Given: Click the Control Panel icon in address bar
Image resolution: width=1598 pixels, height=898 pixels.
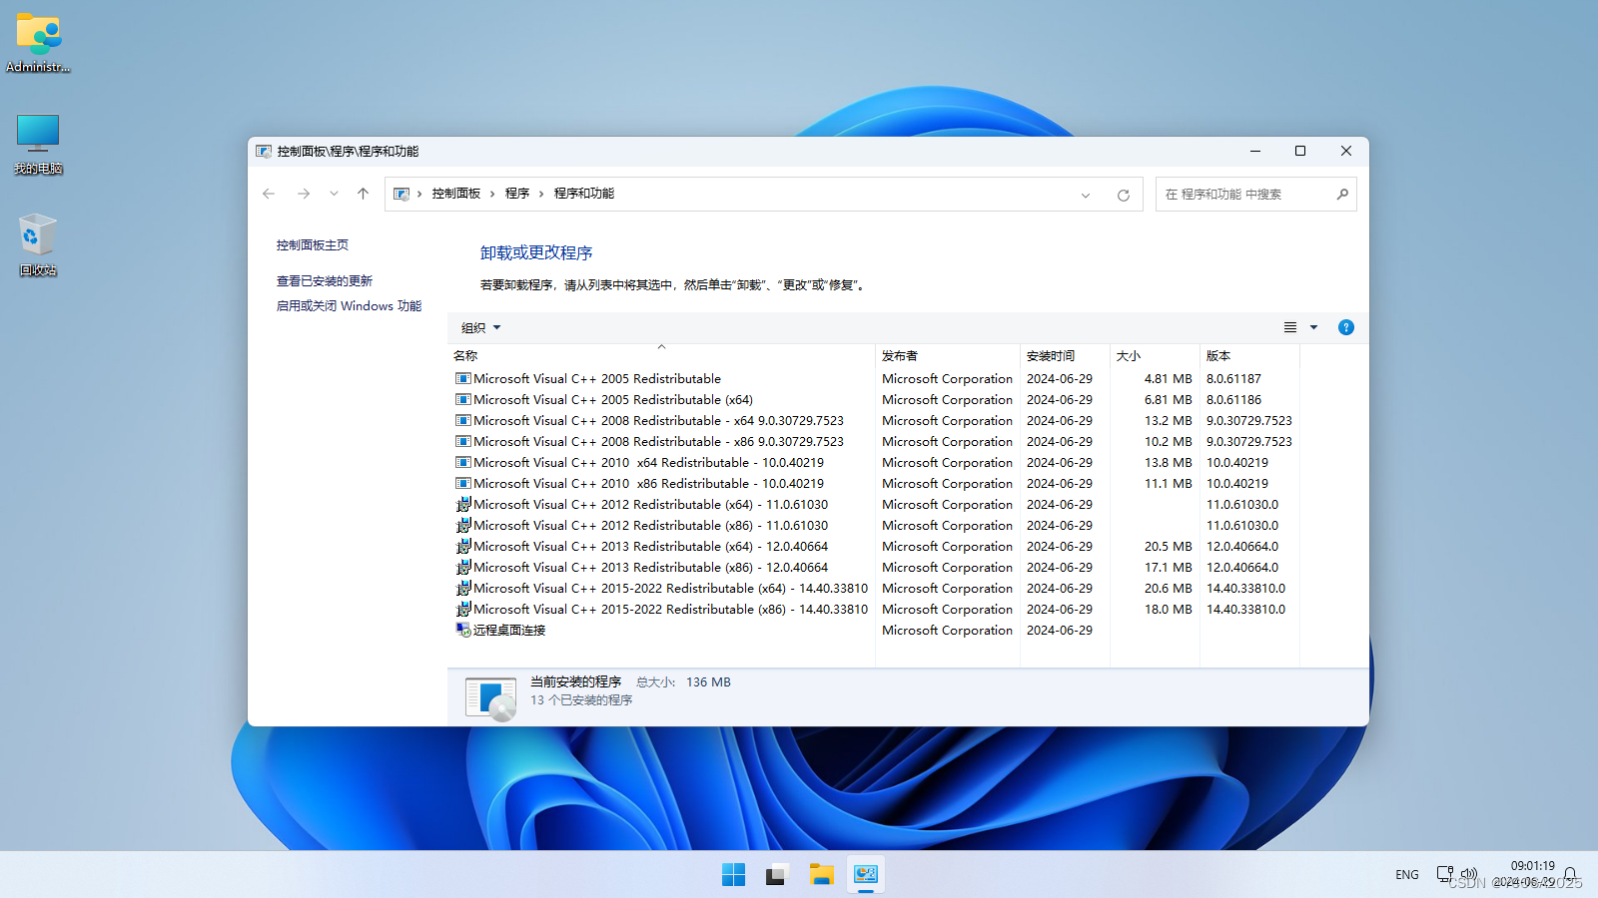Looking at the screenshot, I should (x=401, y=194).
